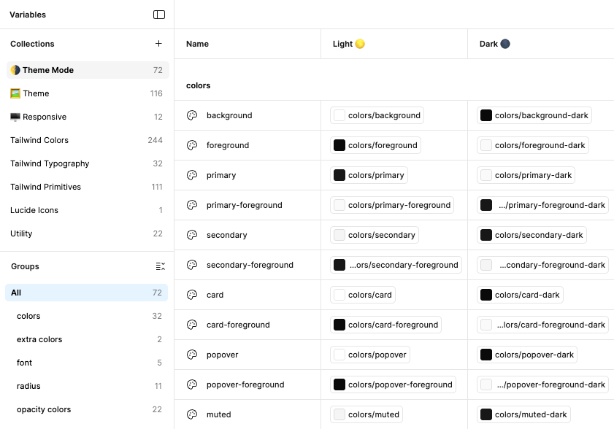
Task: Click palette icon next to background variable
Action: (192, 115)
